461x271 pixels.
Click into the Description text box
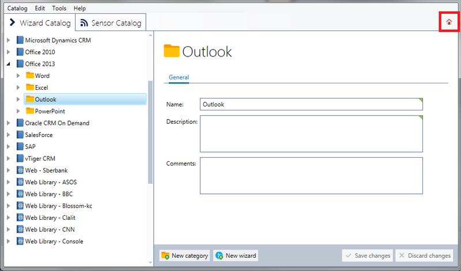click(x=311, y=133)
